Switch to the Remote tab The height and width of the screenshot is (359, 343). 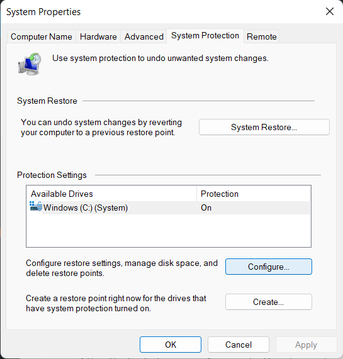[261, 36]
